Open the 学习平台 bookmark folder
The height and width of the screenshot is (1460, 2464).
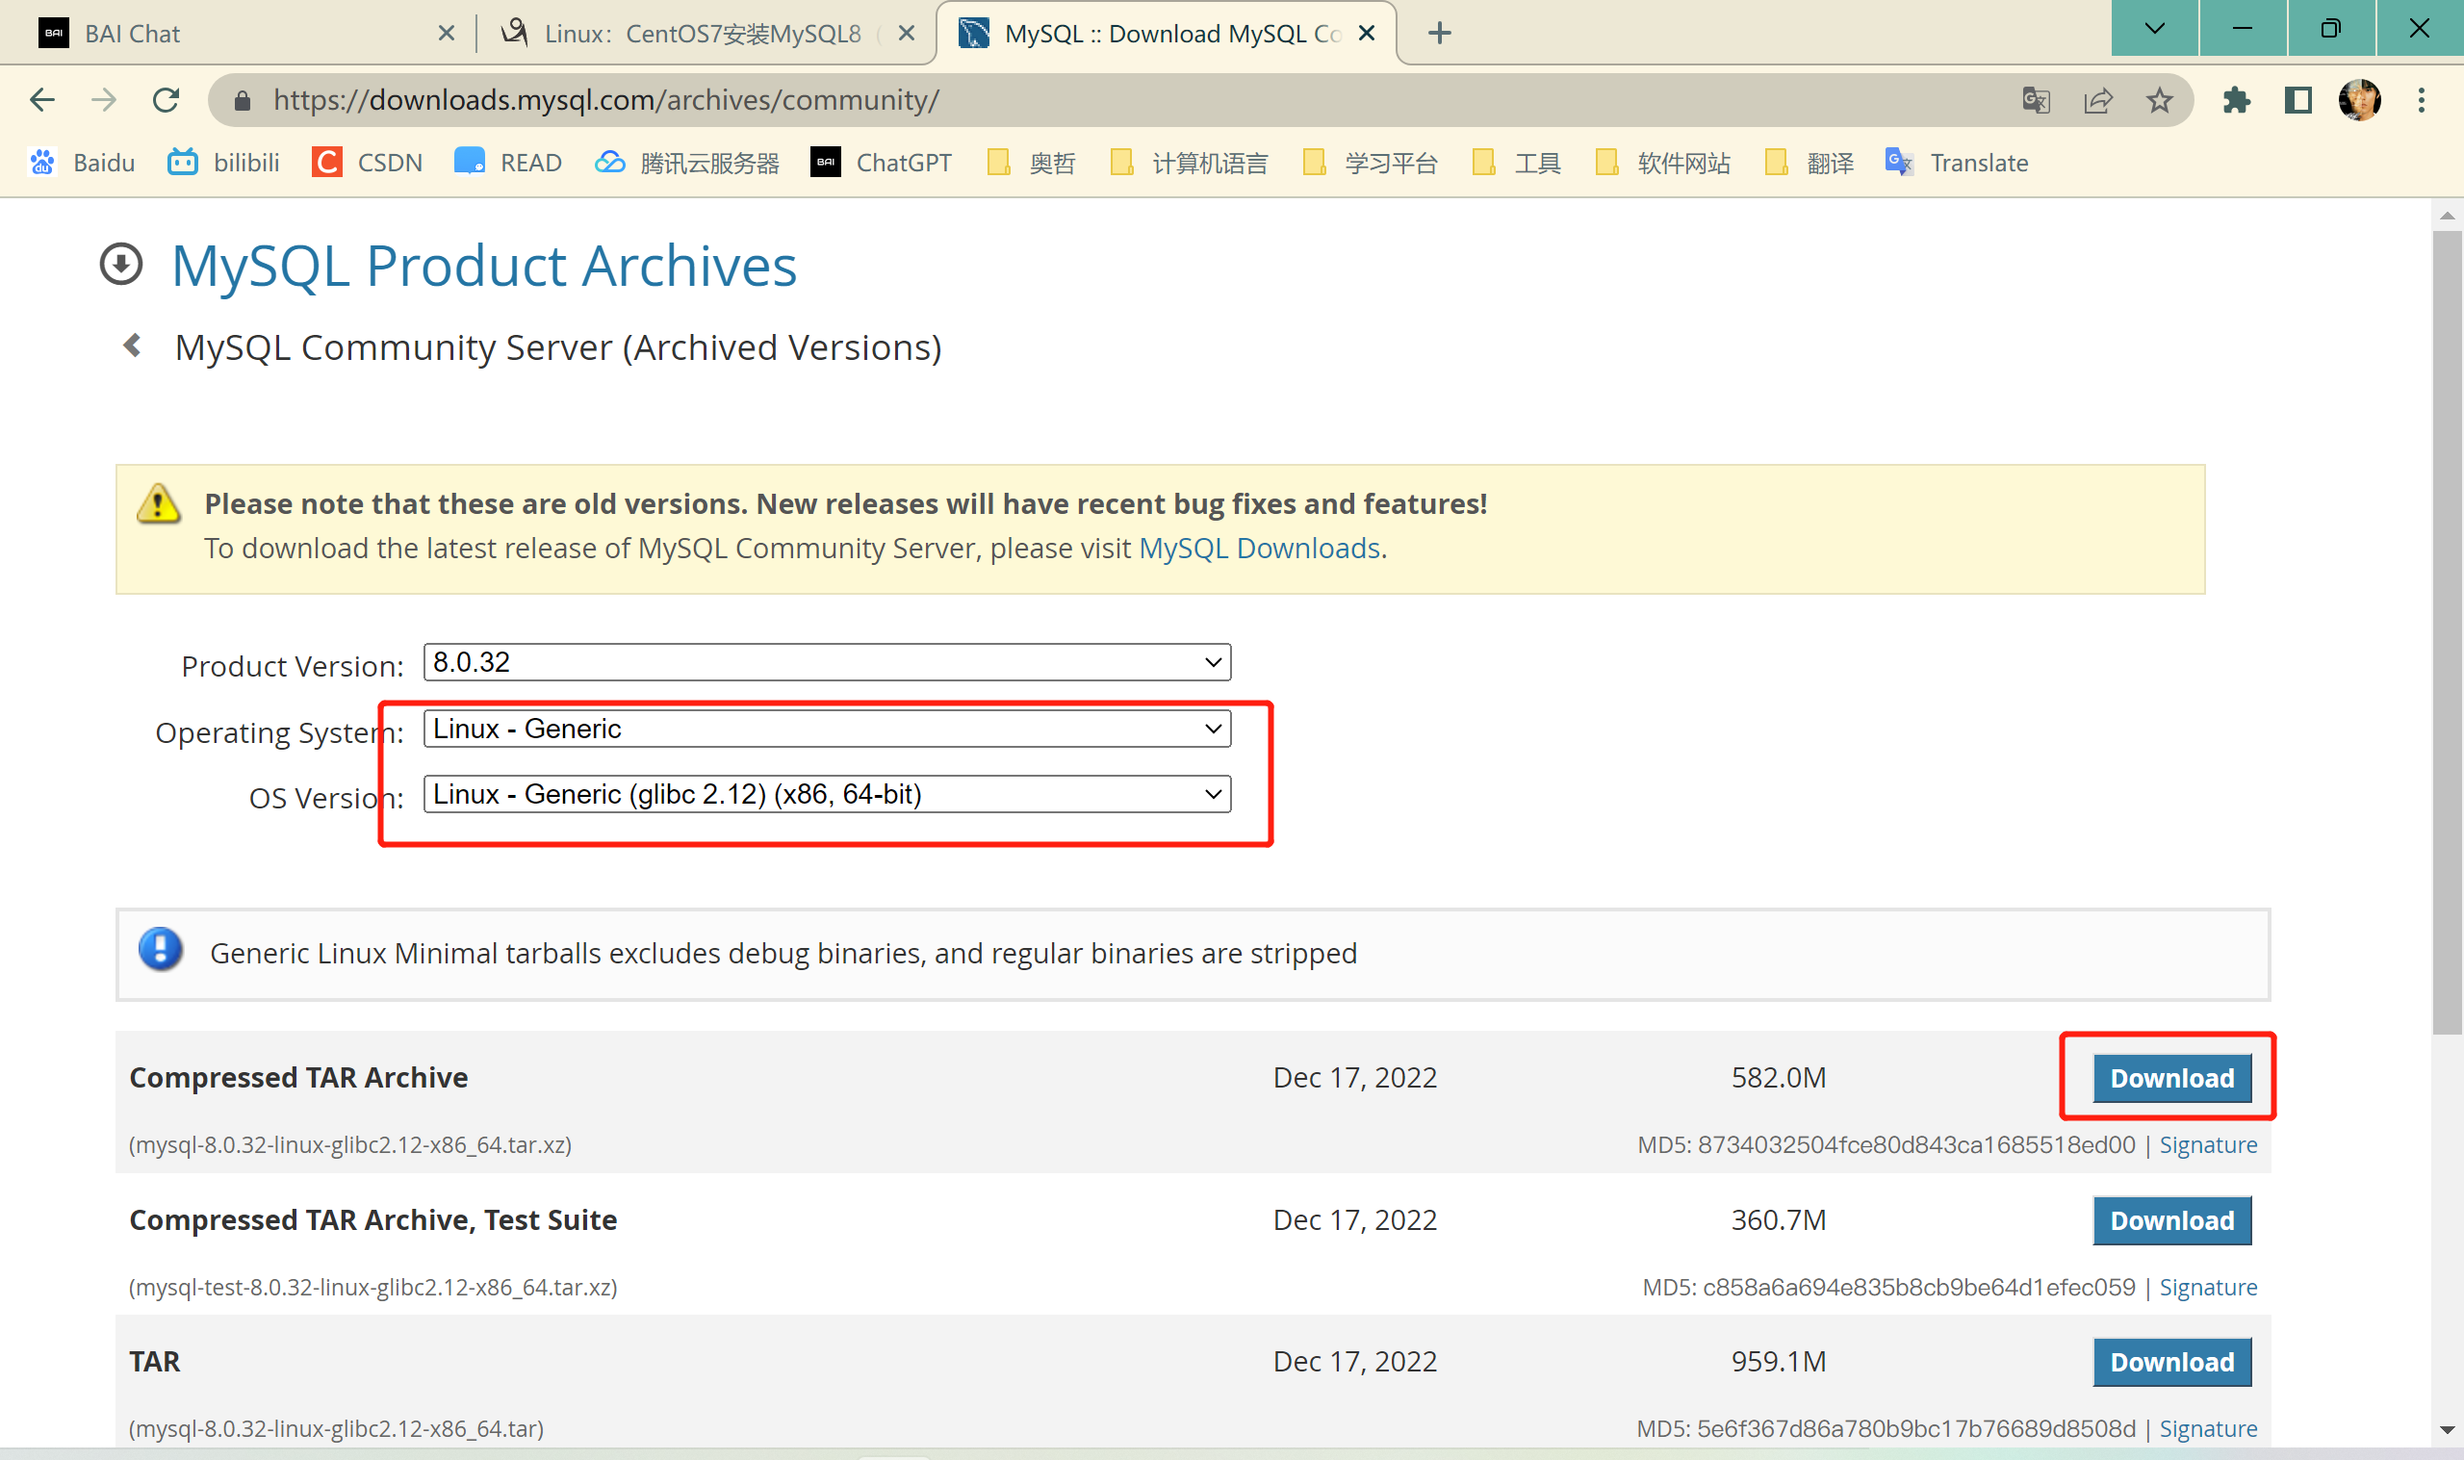1370,163
